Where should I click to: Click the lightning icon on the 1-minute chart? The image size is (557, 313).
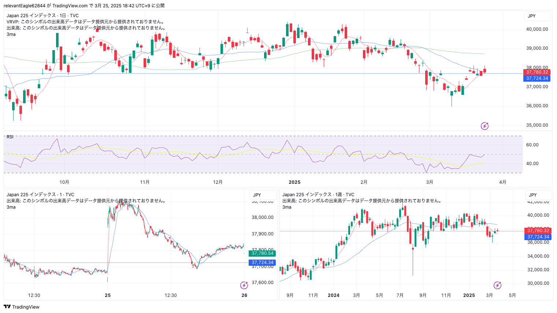tap(244, 285)
